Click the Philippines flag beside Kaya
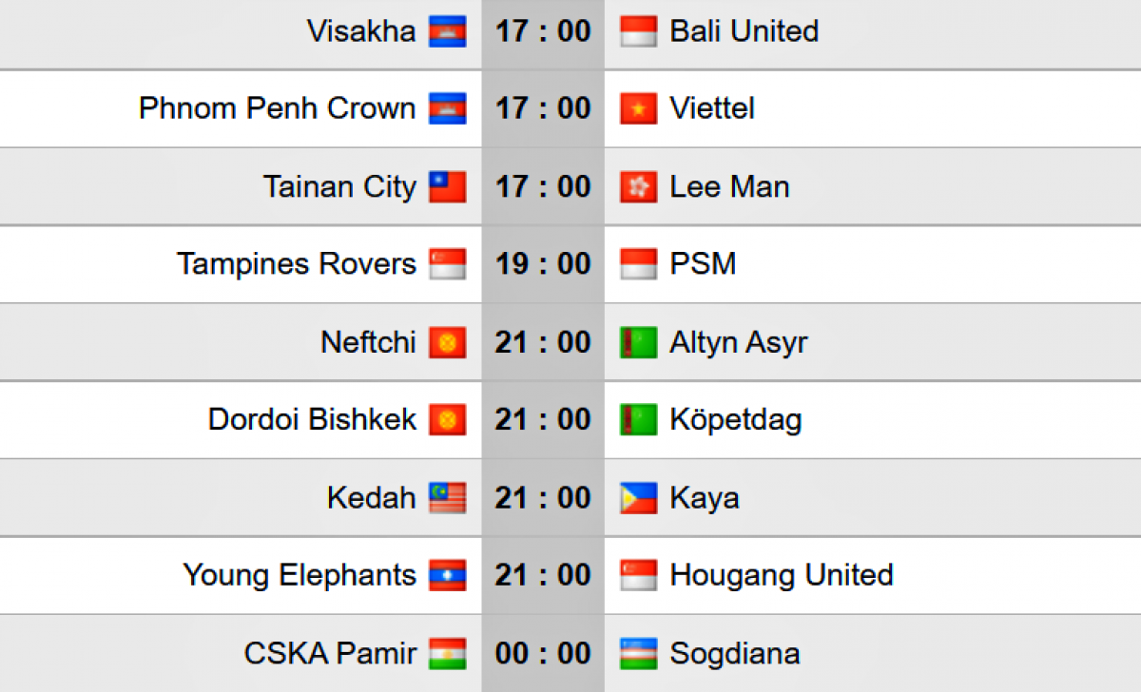 click(x=638, y=498)
